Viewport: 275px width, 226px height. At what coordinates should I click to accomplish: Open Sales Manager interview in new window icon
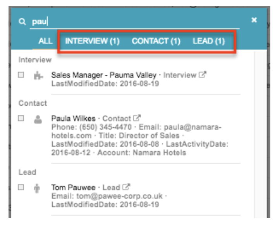(x=203, y=75)
